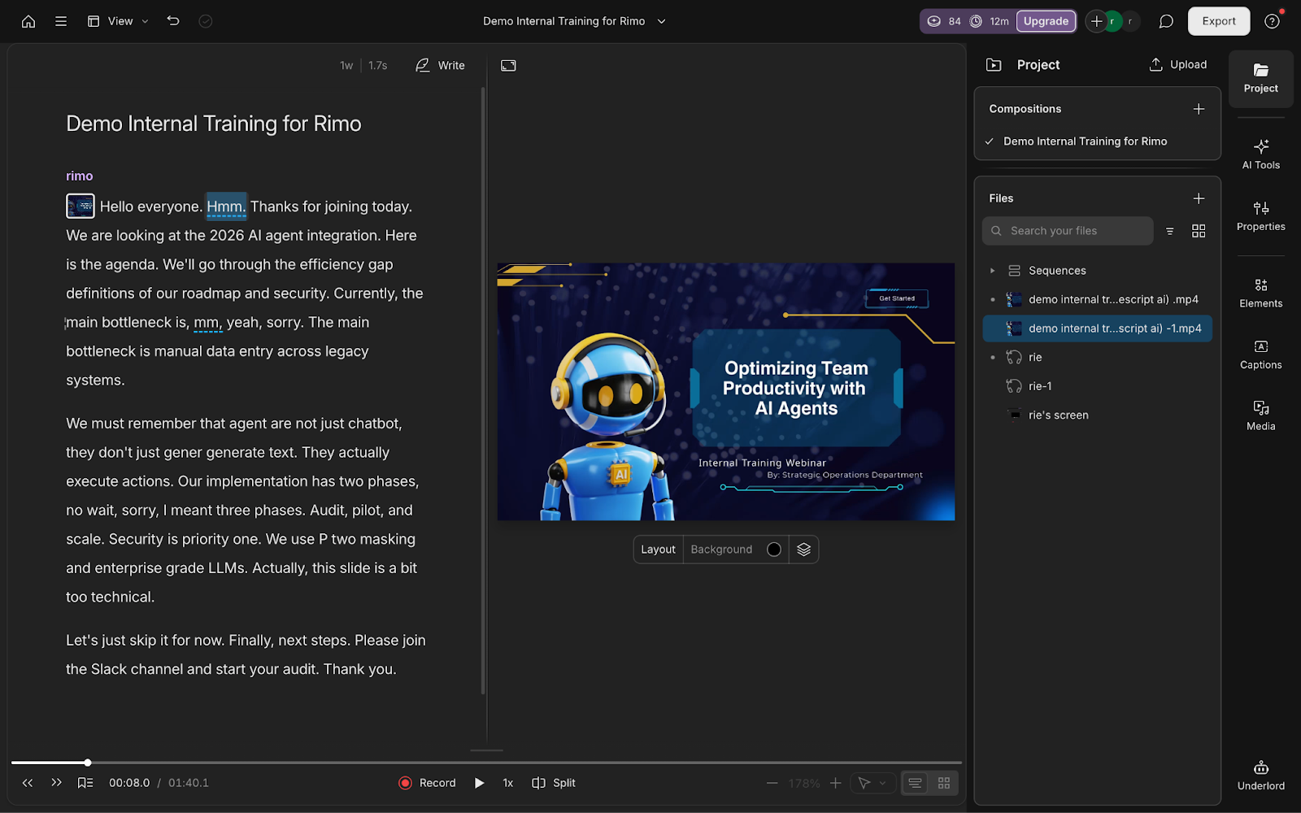
Task: Open the project title dropdown
Action: click(661, 21)
